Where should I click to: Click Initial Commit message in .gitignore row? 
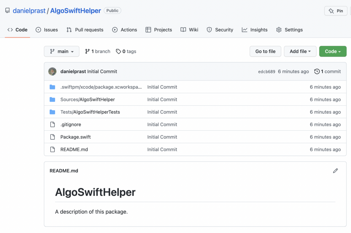pos(162,125)
